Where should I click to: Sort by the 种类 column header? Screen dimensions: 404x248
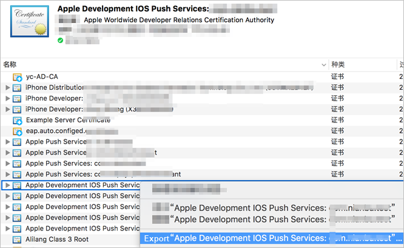click(x=338, y=64)
